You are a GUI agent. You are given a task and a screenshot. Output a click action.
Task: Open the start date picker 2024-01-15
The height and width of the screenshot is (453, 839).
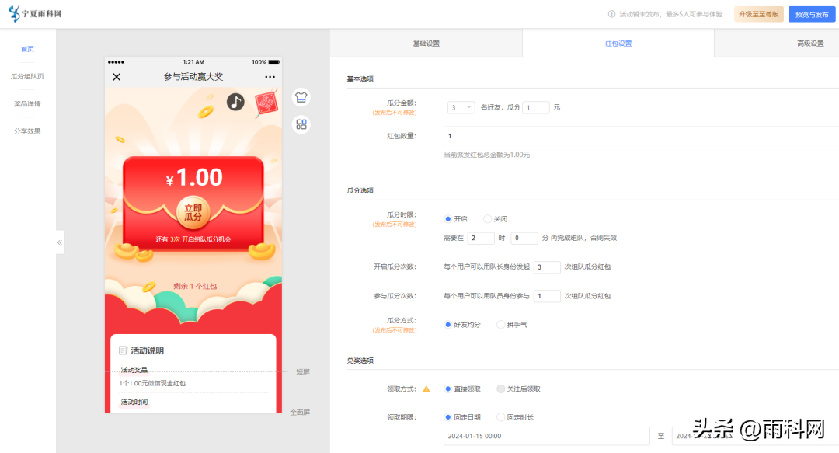click(546, 436)
